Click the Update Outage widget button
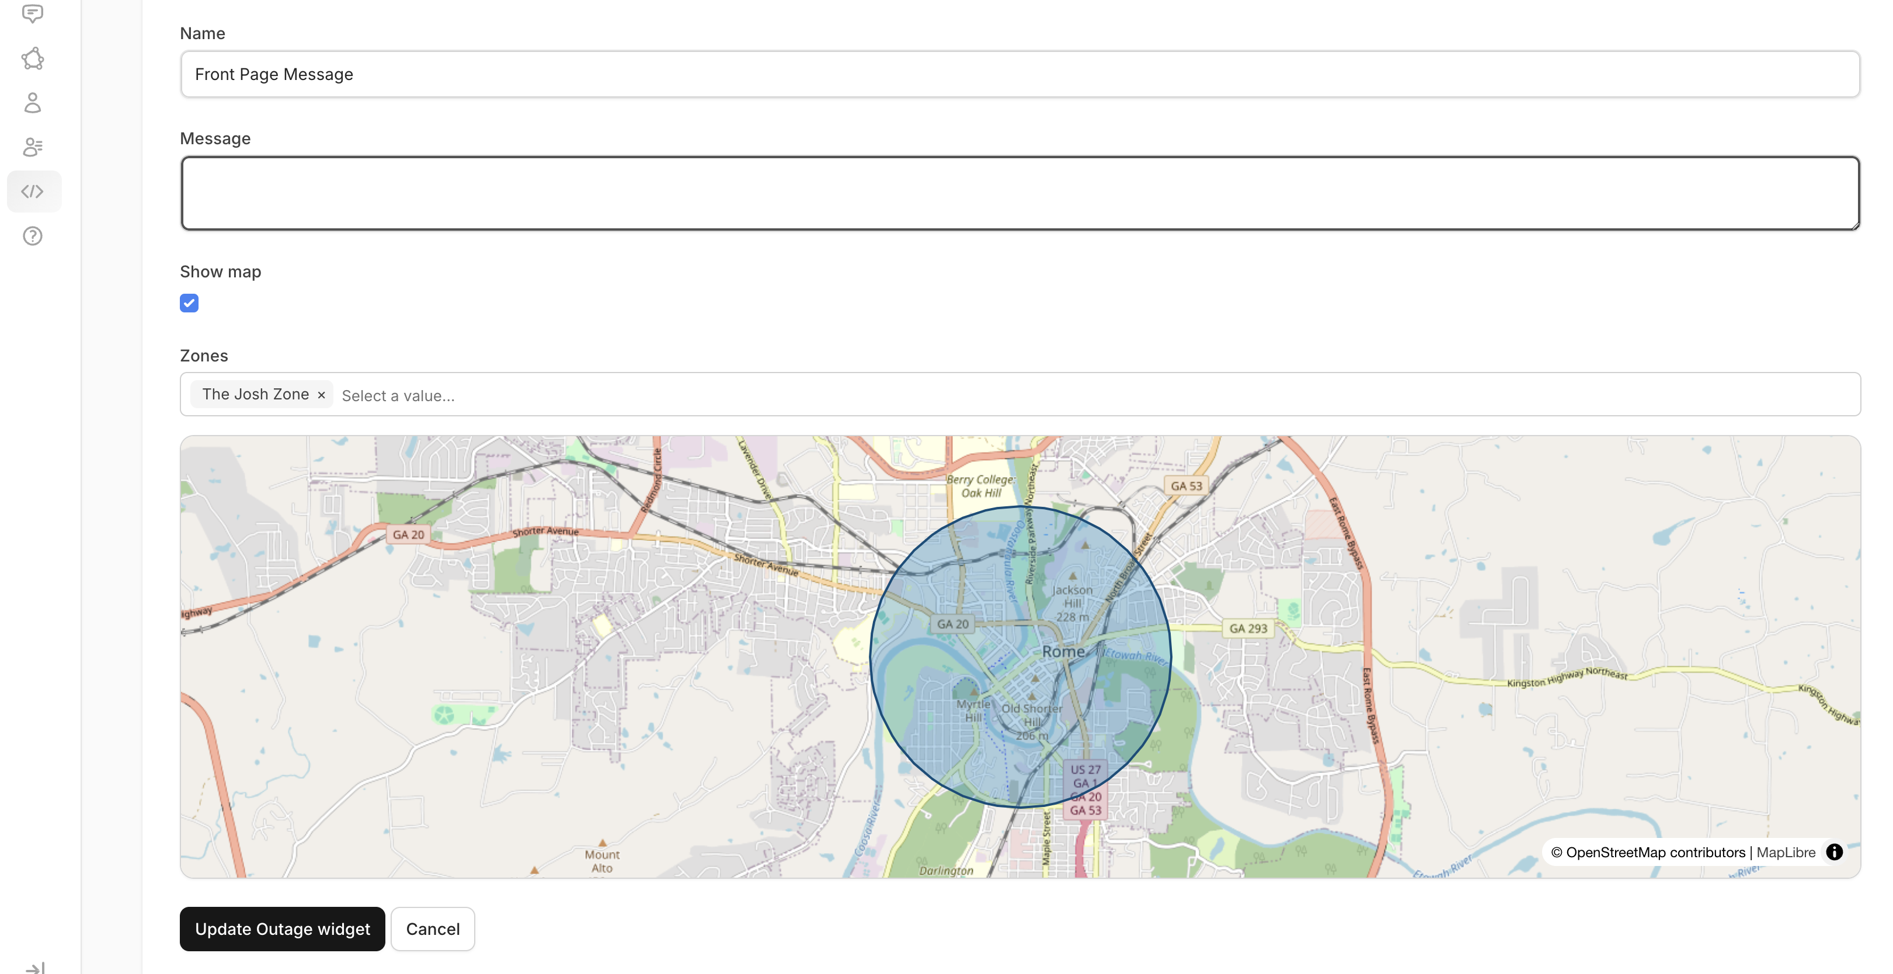 (282, 929)
